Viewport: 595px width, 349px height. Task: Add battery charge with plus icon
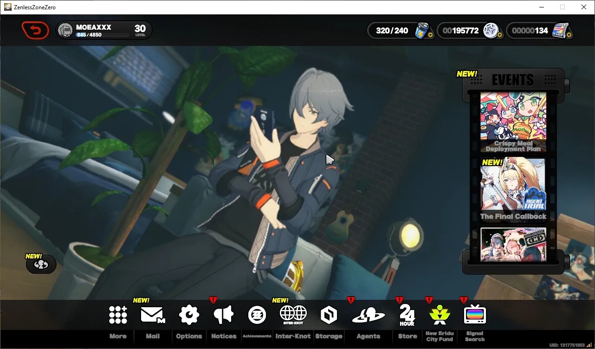click(x=430, y=35)
